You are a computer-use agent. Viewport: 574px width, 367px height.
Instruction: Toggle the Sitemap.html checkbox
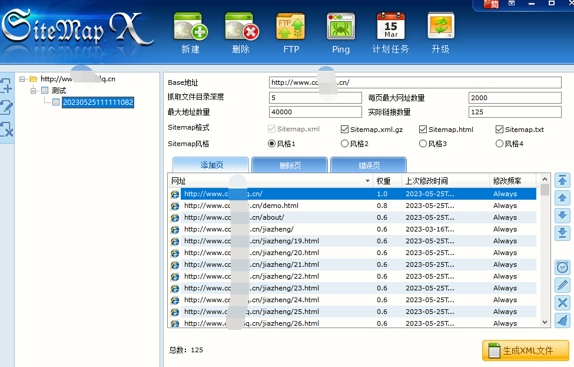point(423,129)
